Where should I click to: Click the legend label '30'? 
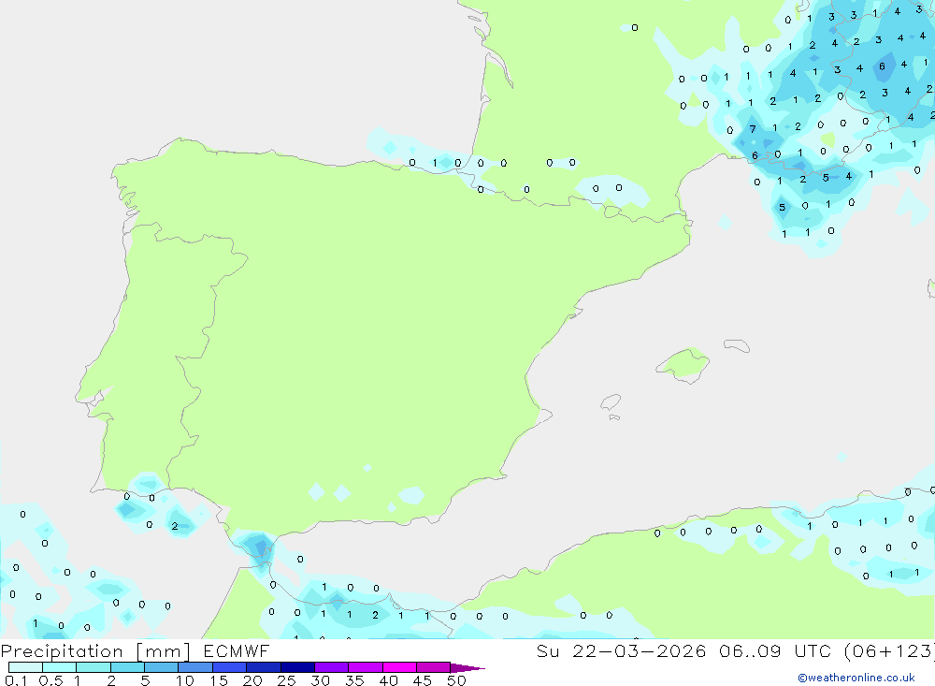(x=320, y=680)
